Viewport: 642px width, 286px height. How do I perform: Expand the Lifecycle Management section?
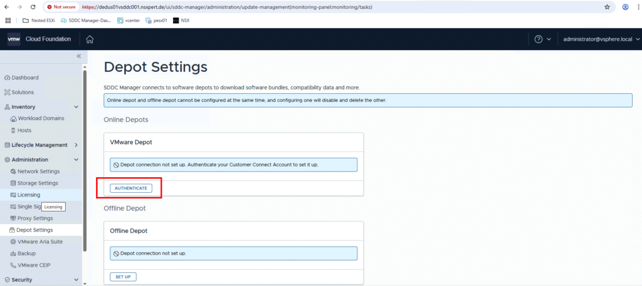[x=76, y=145]
